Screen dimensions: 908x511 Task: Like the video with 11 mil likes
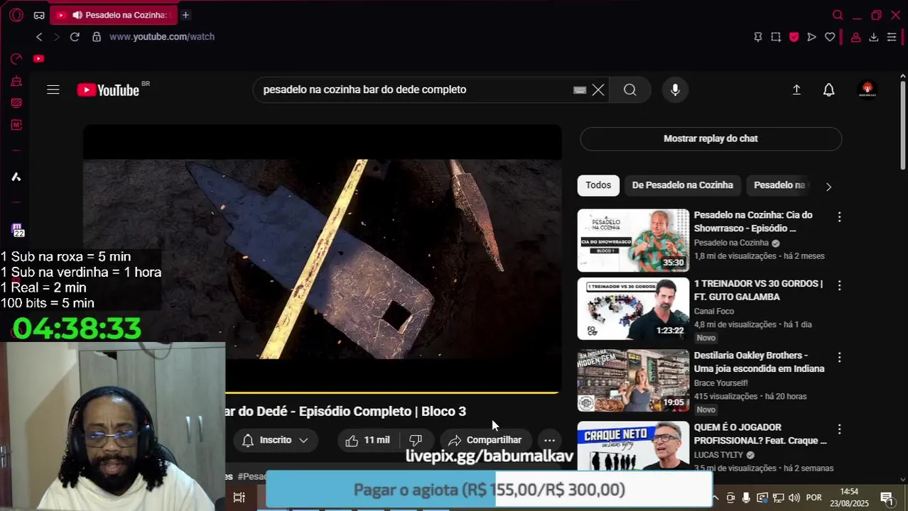click(x=368, y=440)
